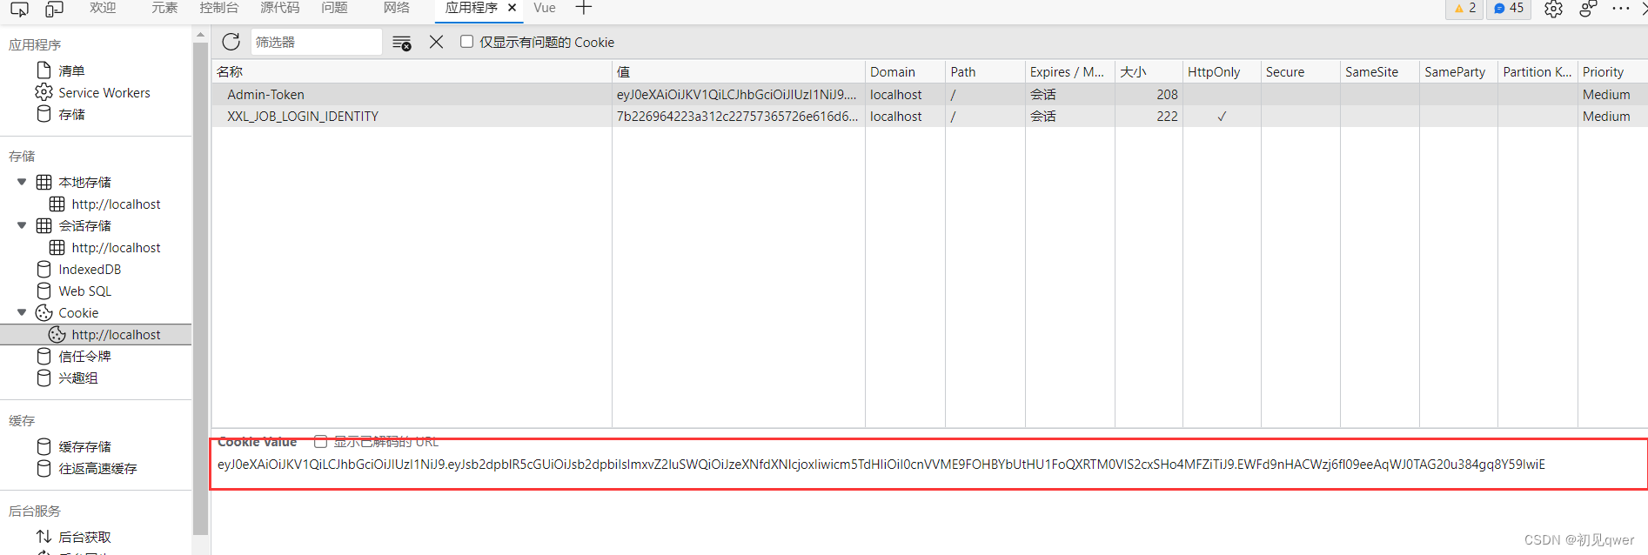
Task: Click the size cell showing 222
Action: [1149, 116]
